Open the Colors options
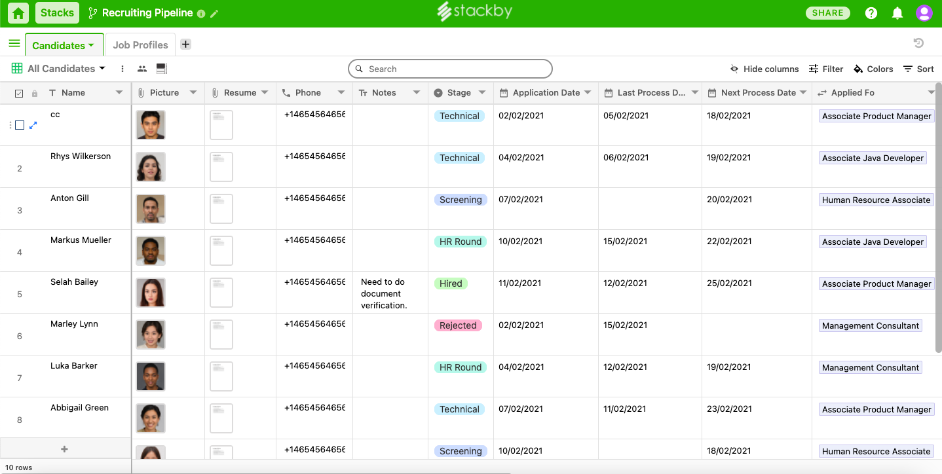This screenshot has width=942, height=474. 873,69
